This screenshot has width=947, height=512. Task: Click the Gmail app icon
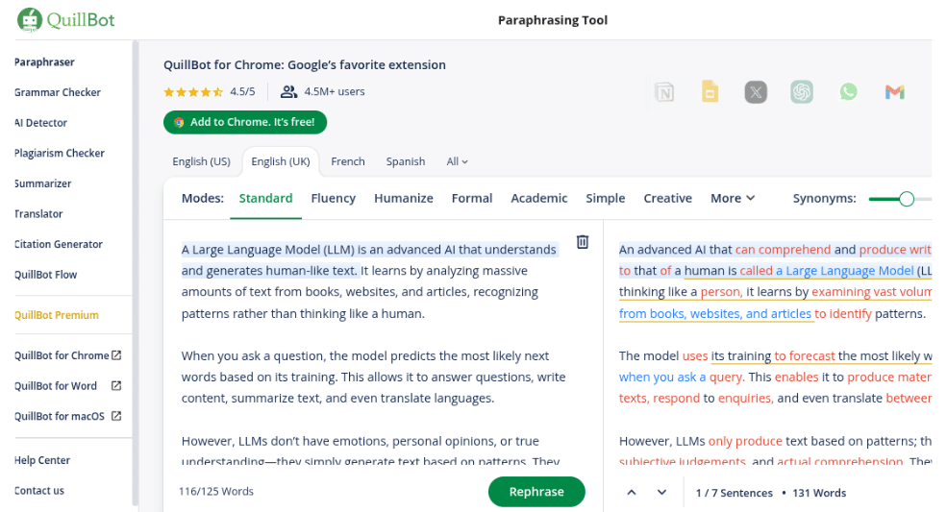[894, 92]
